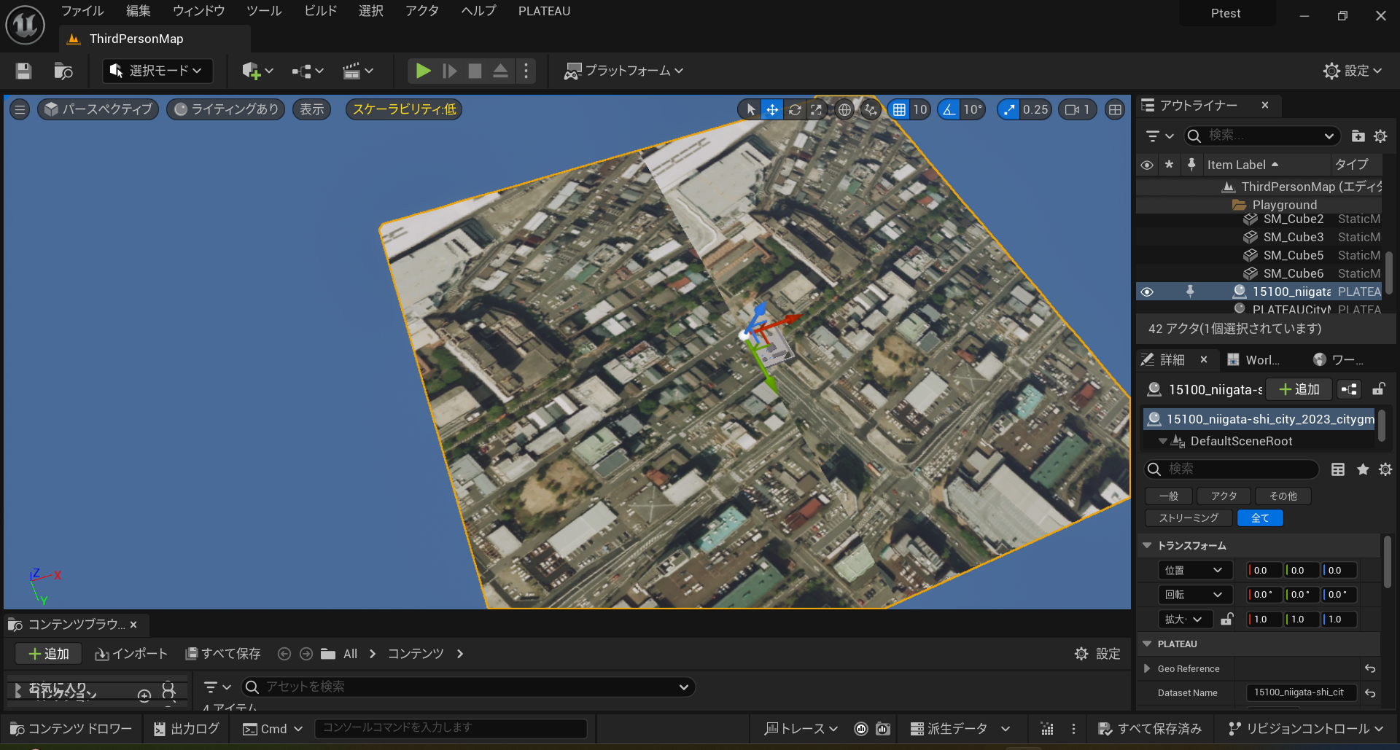1400x750 pixels.
Task: Collapse the トランスフォーム section
Action: point(1147,545)
